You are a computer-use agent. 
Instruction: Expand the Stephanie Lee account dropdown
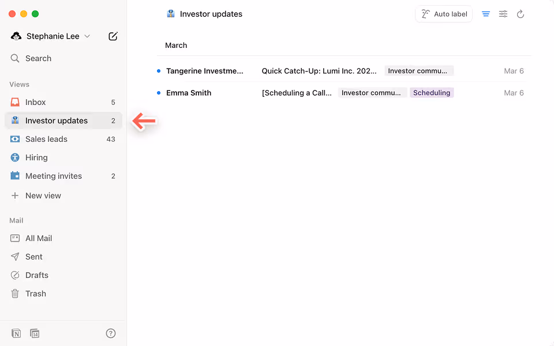(88, 36)
